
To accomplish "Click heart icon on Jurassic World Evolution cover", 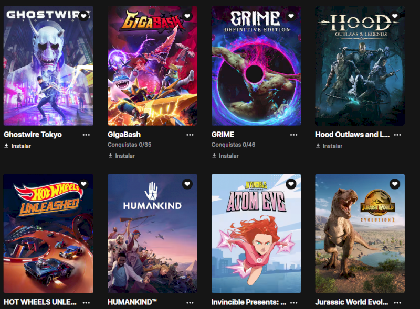I will tap(395, 184).
